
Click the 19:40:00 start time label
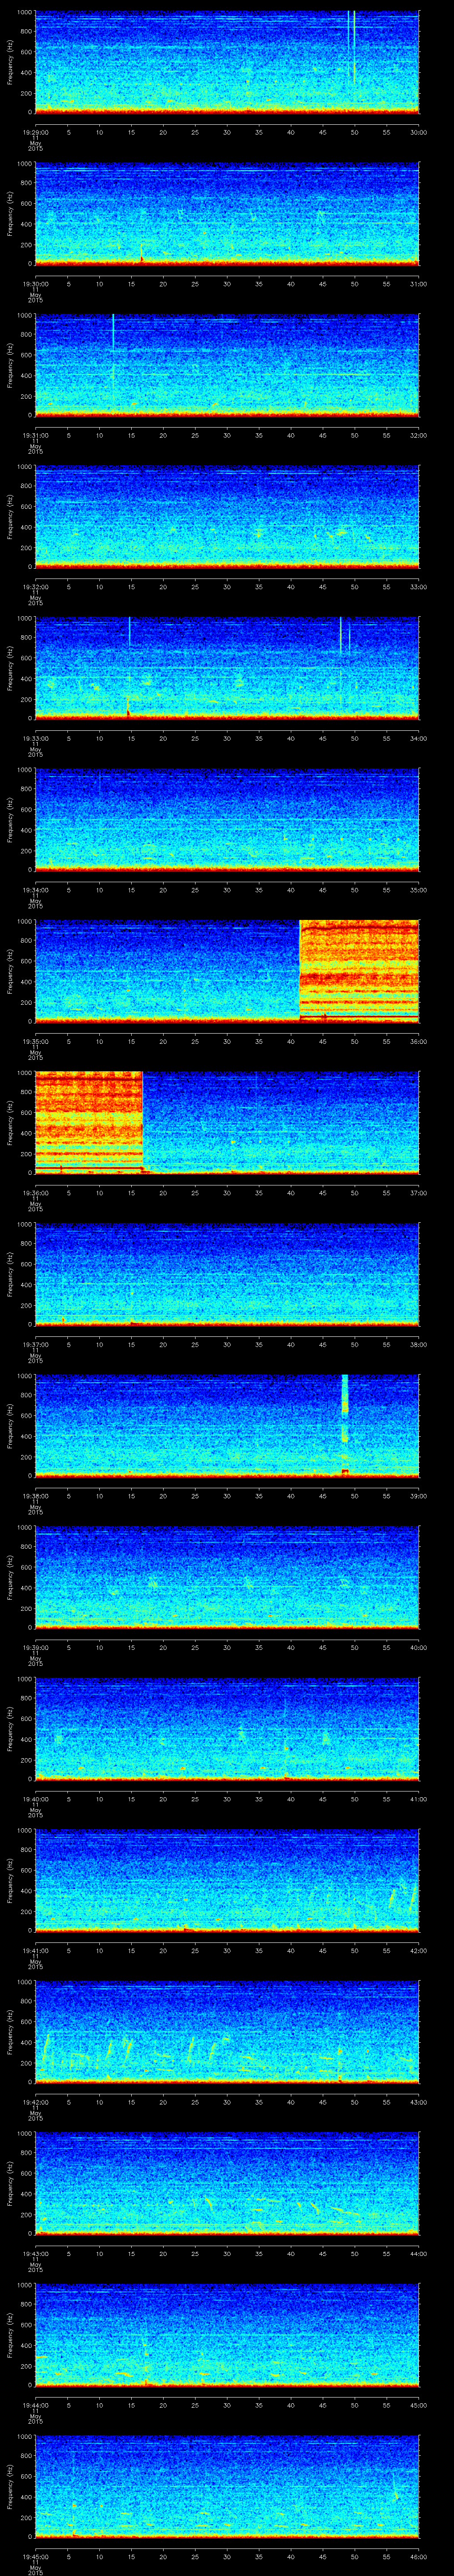[x=35, y=1799]
